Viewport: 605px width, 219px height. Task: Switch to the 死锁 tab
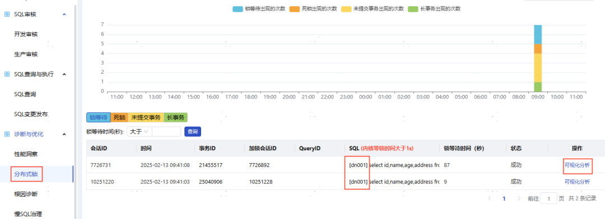tap(120, 117)
